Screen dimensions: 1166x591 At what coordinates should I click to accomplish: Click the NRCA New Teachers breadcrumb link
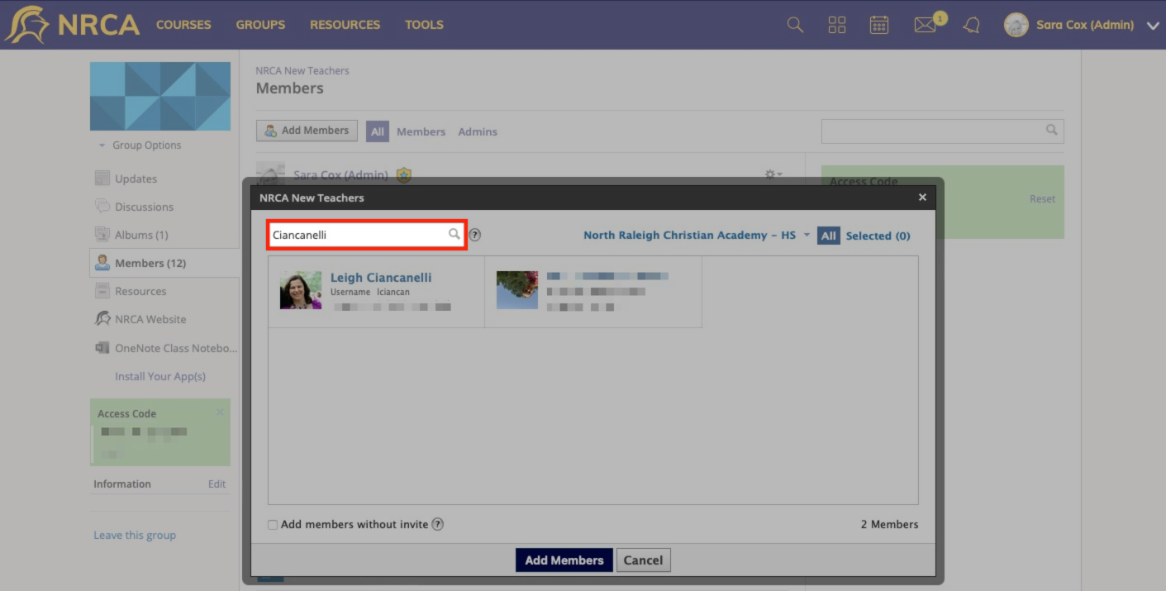point(302,70)
